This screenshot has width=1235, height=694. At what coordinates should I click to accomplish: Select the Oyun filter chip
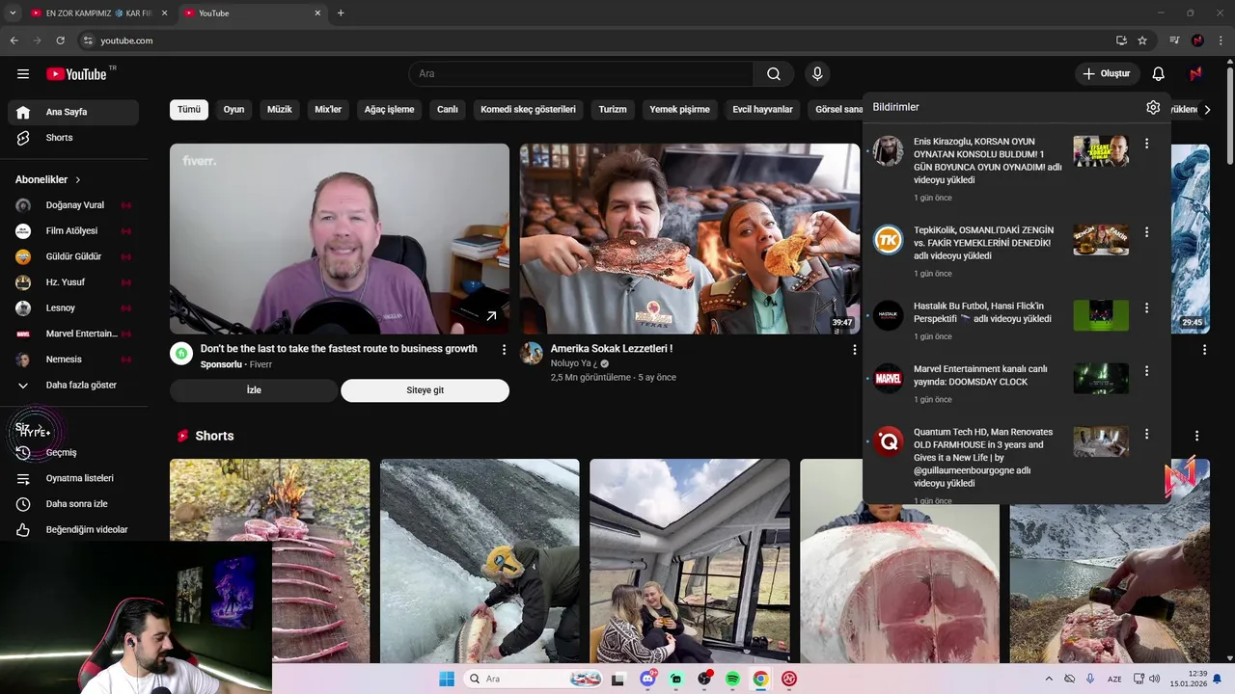(x=233, y=110)
